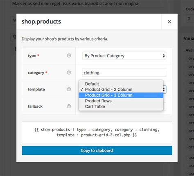194x176 pixels.
Task: Click the category input containing clothing
Action: 124,73
